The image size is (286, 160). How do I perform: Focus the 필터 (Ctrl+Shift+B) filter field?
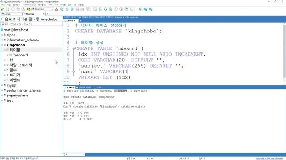(x=31, y=24)
